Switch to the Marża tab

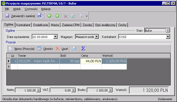click(x=55, y=25)
